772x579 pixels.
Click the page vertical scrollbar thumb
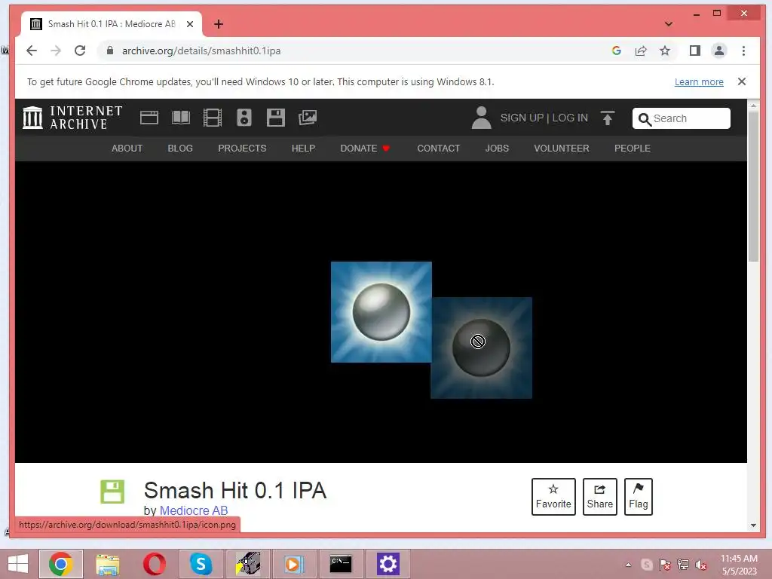pyautogui.click(x=753, y=187)
